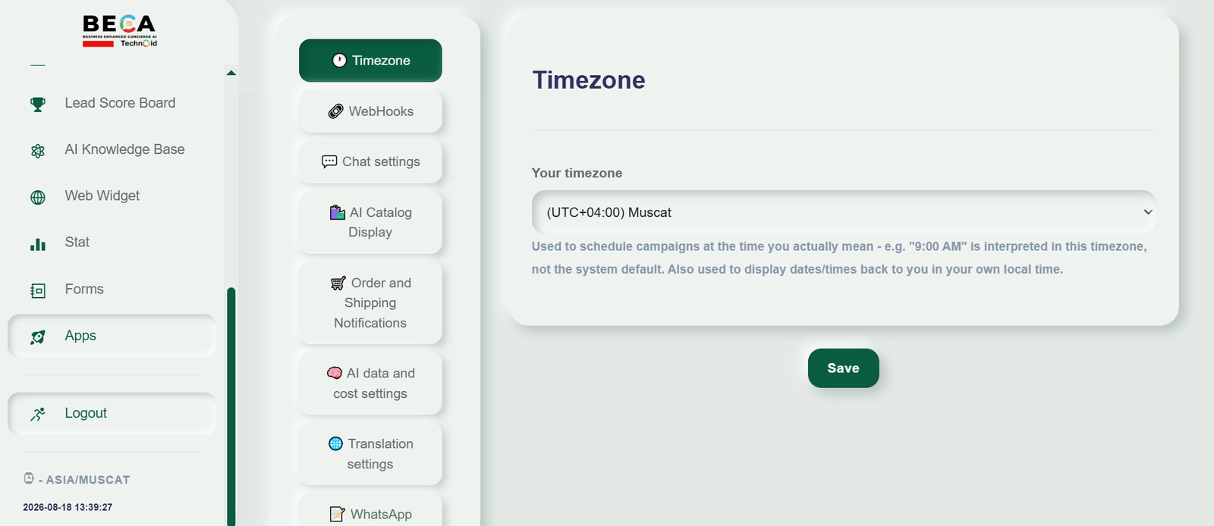This screenshot has width=1214, height=526.
Task: Click the Lead Score Board trophy icon
Action: point(38,104)
